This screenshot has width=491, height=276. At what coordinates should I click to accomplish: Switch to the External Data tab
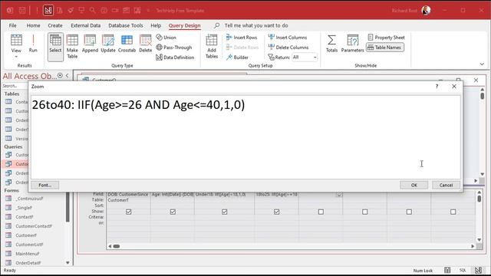[x=85, y=25]
